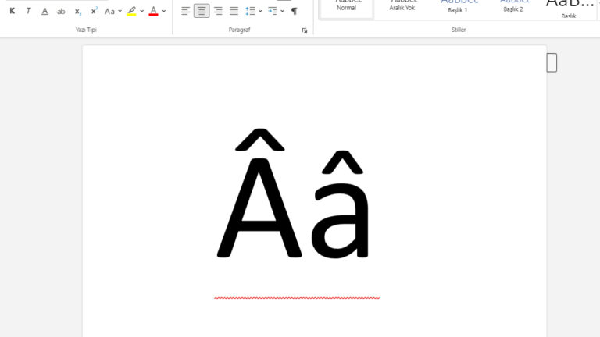Apply subscript formatting

[x=77, y=11]
